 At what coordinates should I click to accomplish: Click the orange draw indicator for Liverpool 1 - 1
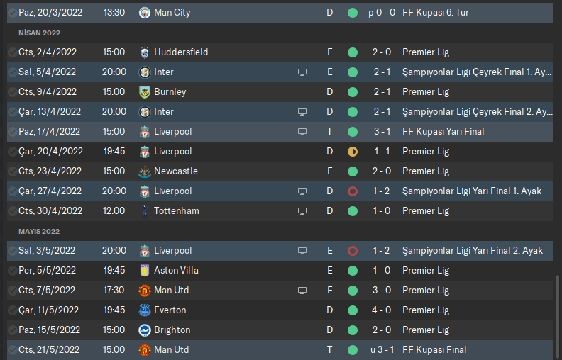[353, 152]
